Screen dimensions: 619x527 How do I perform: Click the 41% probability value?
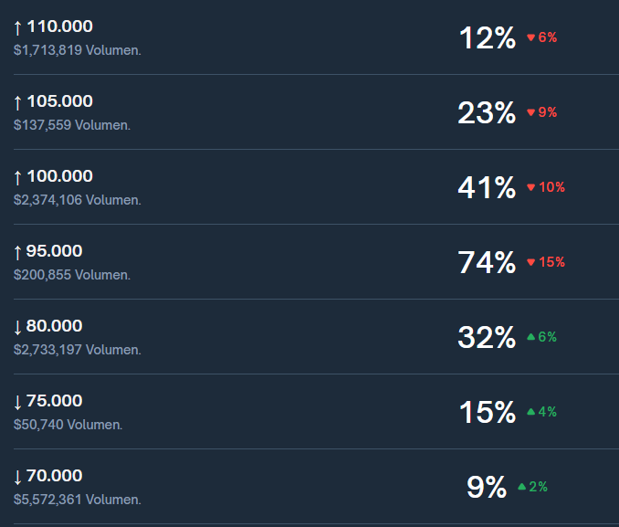tap(487, 187)
